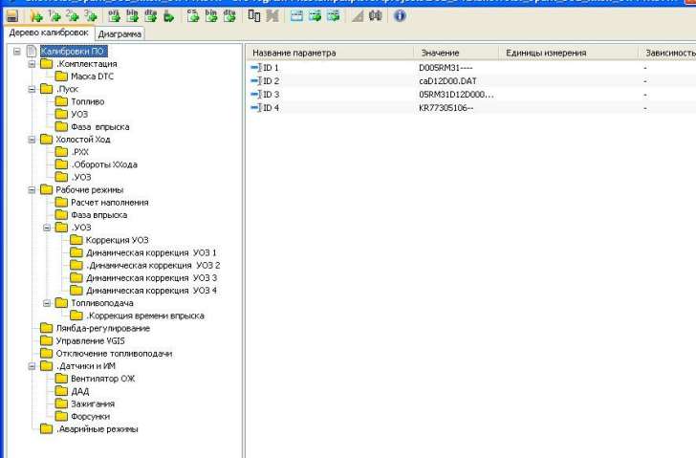Click the 'cs' labeled toolbar icon
Viewport: 696px width, 458px height.
[193, 16]
